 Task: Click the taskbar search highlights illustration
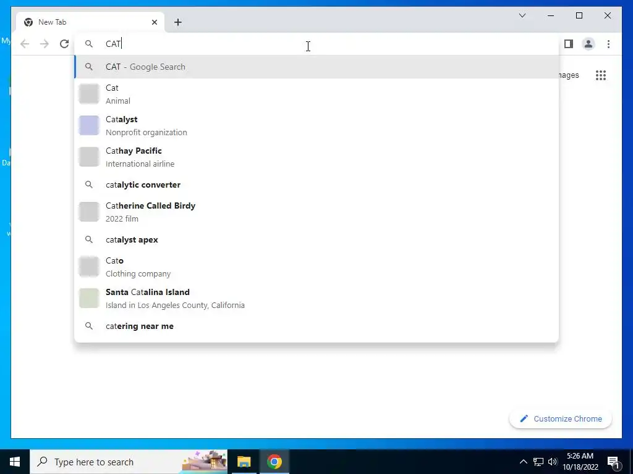click(x=204, y=462)
